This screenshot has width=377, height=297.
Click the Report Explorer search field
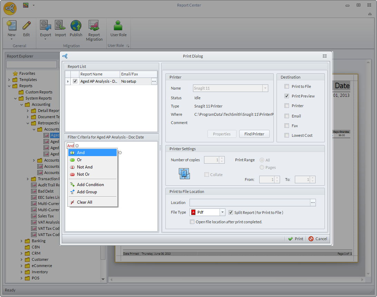(31, 64)
